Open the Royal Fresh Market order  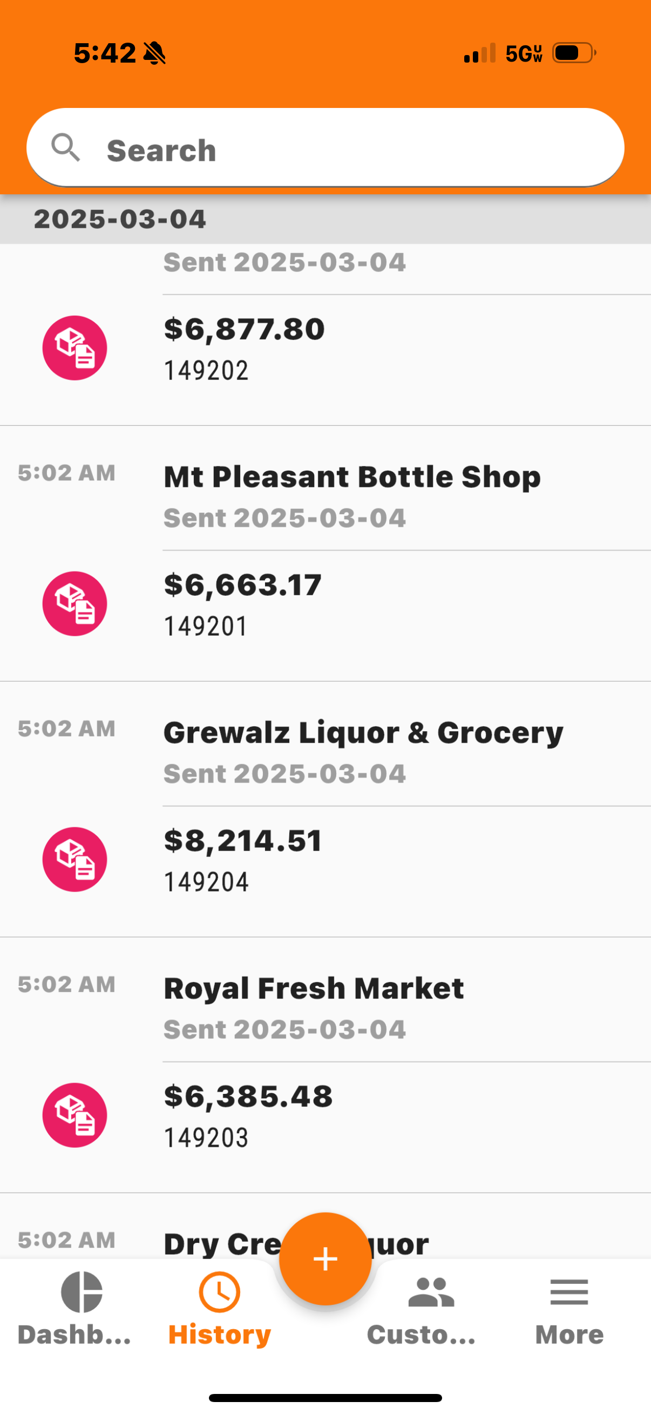click(x=314, y=988)
